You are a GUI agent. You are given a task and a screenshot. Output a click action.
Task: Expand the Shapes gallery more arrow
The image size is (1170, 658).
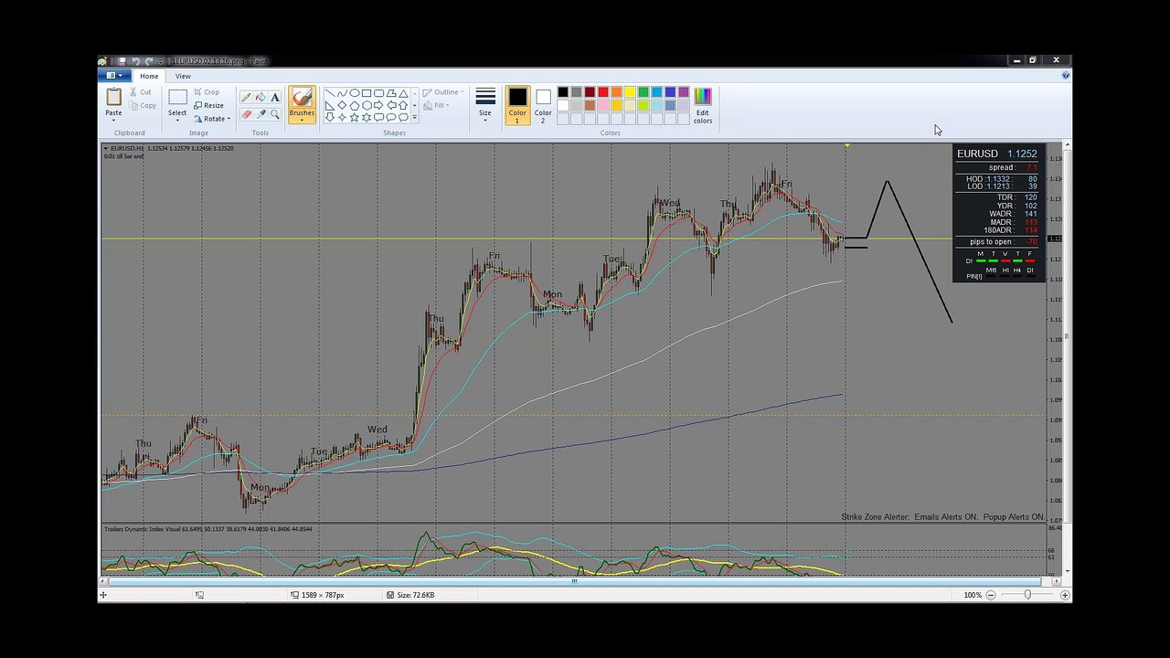tap(414, 117)
